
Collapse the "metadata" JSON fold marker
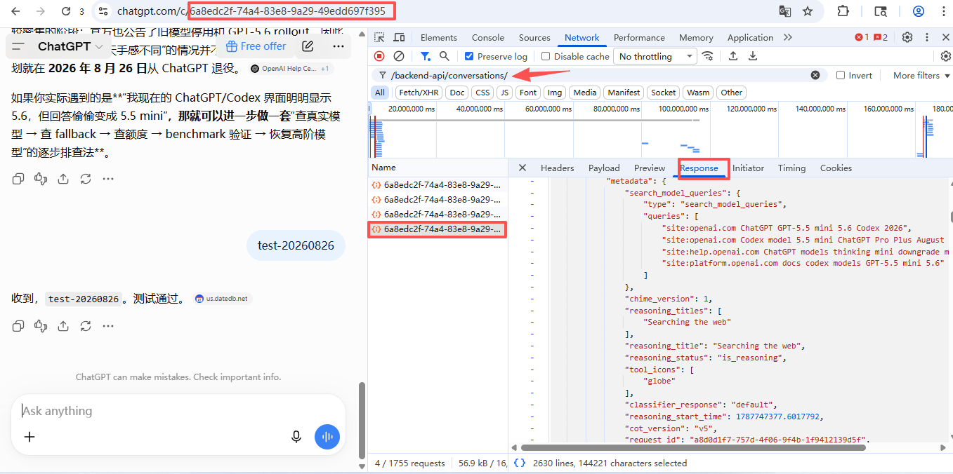(x=532, y=181)
